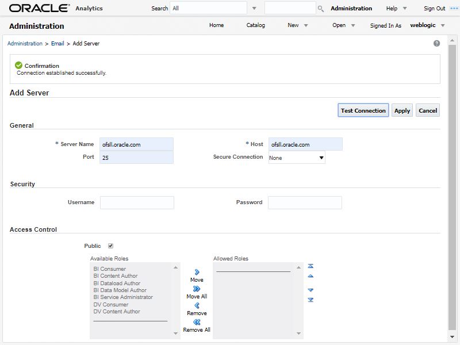Screen dimensions: 460x345
Task: Click the Remove arrow icon
Action: pyautogui.click(x=197, y=305)
